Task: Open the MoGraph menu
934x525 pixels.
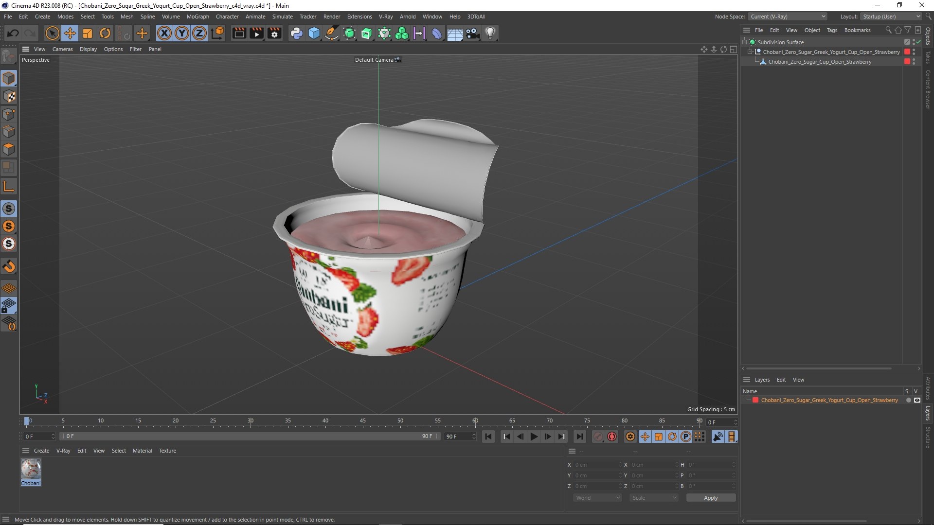Action: (x=198, y=17)
